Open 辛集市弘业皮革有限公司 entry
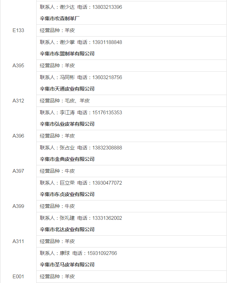This screenshot has height=283, width=227. 67,124
